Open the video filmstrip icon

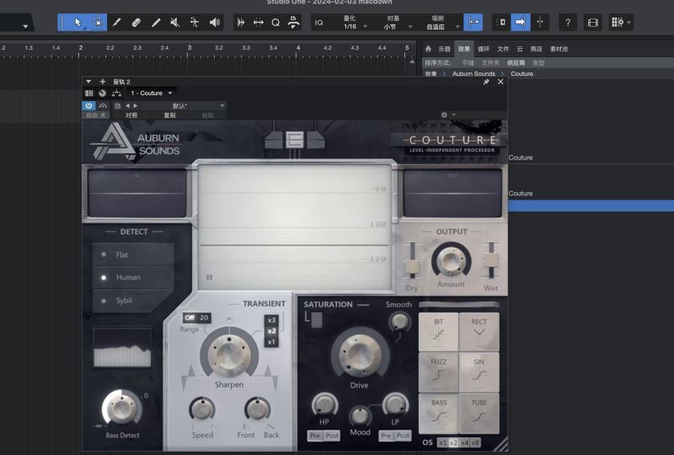click(593, 23)
